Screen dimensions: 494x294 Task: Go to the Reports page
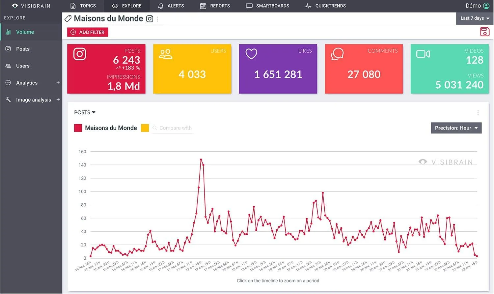click(215, 6)
